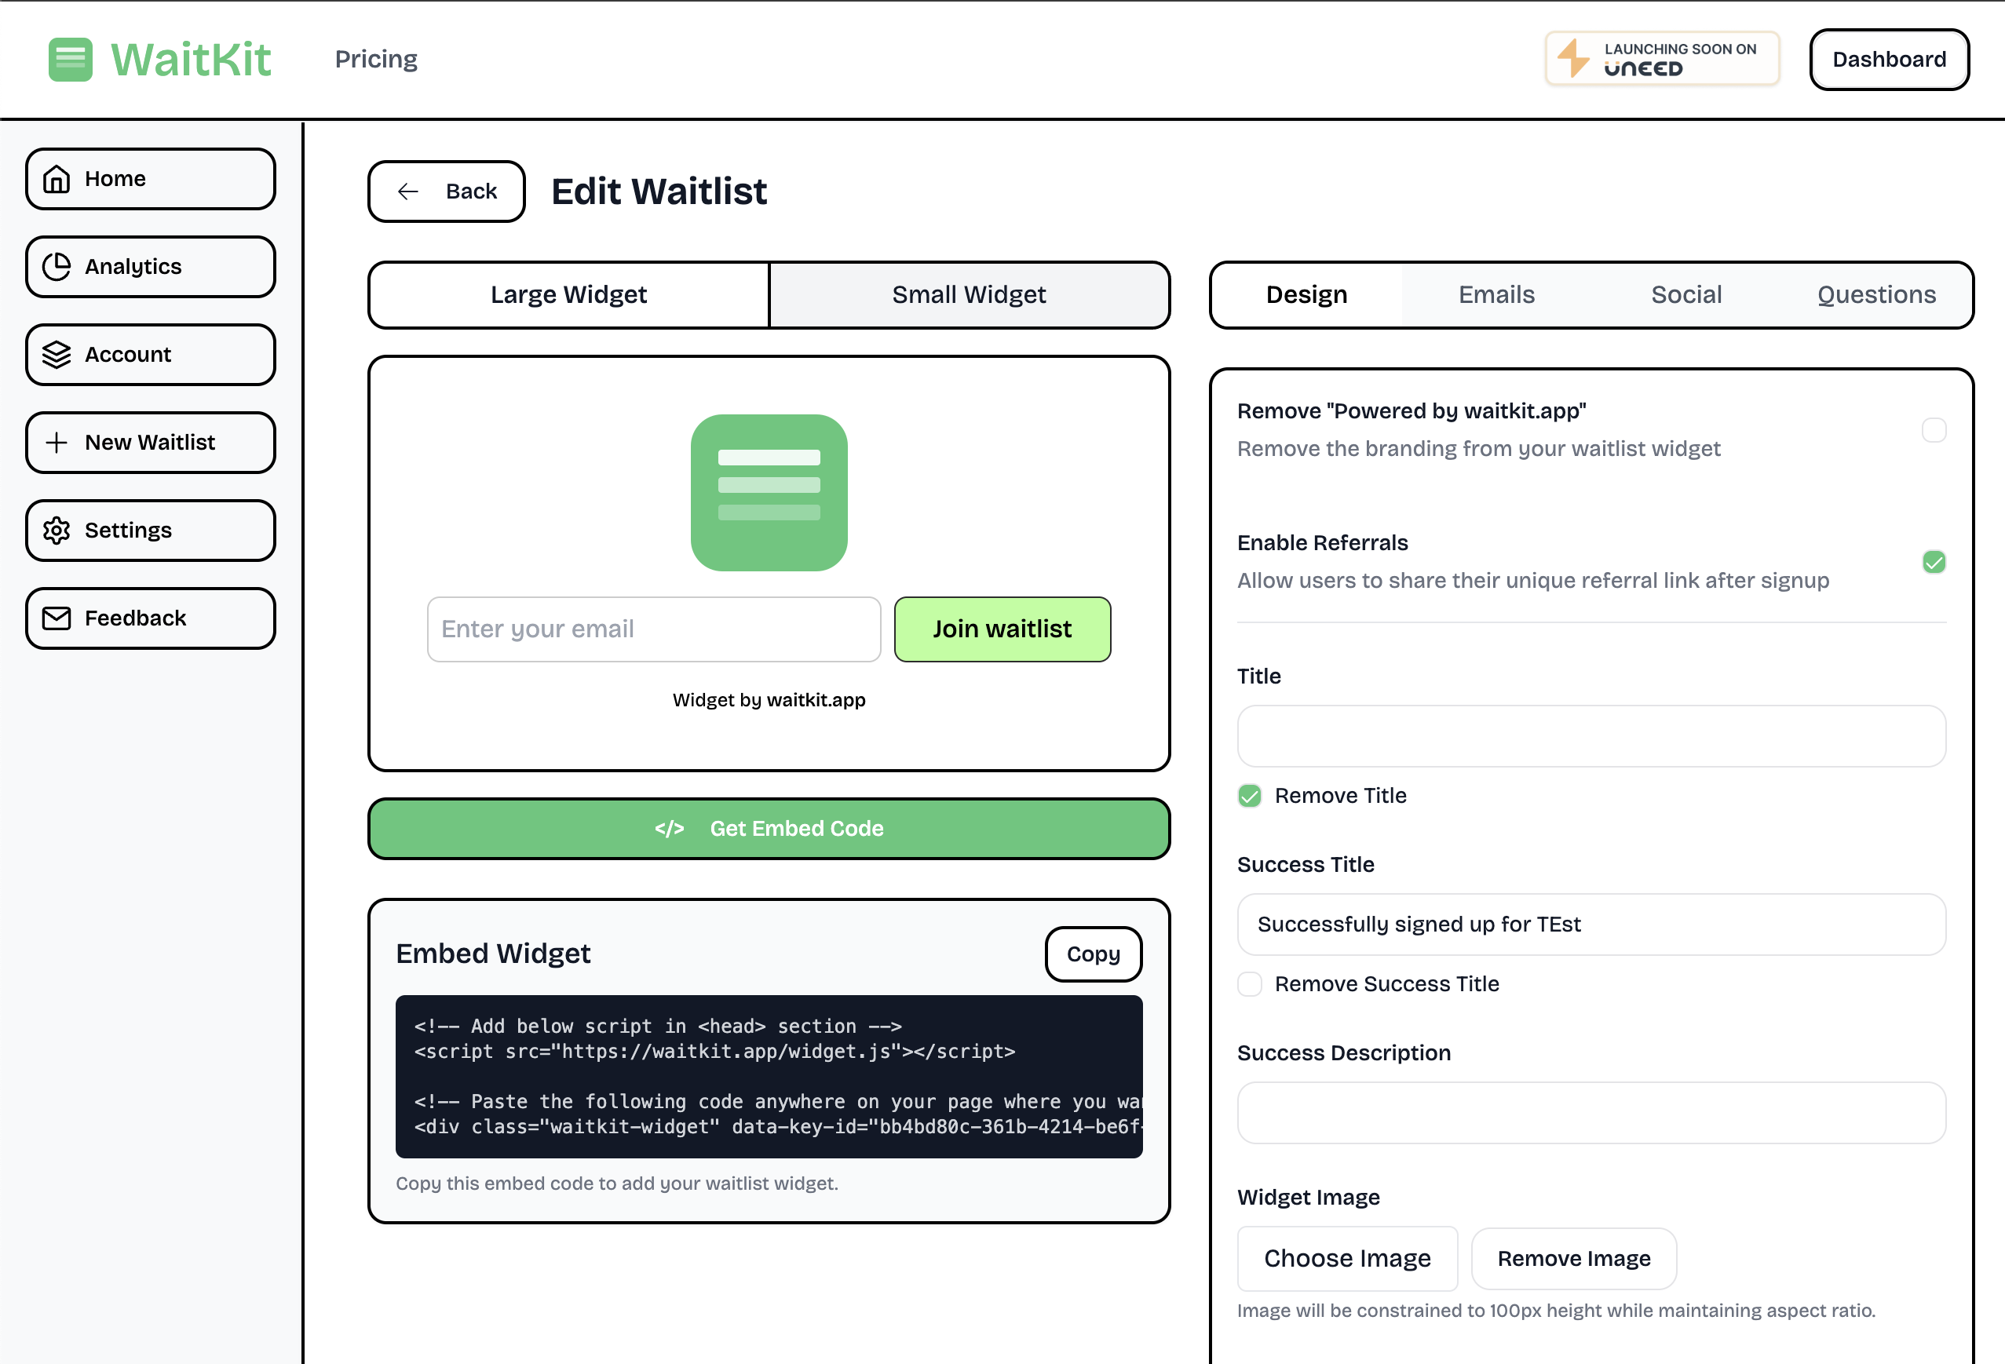
Task: Open Analytics from the sidebar
Action: 150,267
